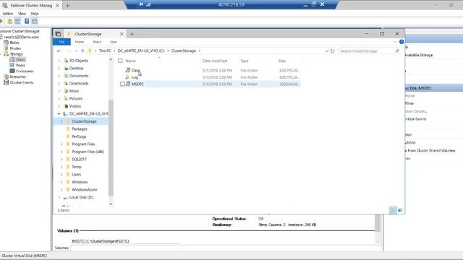463x260 pixels.
Task: Click the Up folder toolbar icon in Cluster Manager
Action: coord(10,21)
